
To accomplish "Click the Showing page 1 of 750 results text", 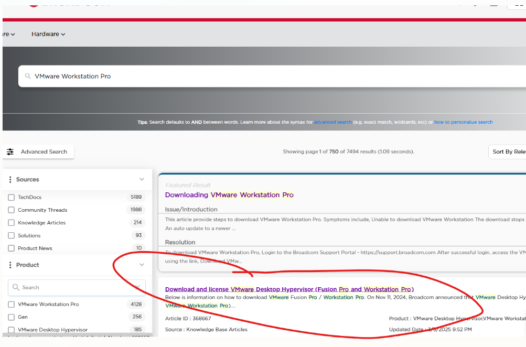I will (x=349, y=151).
